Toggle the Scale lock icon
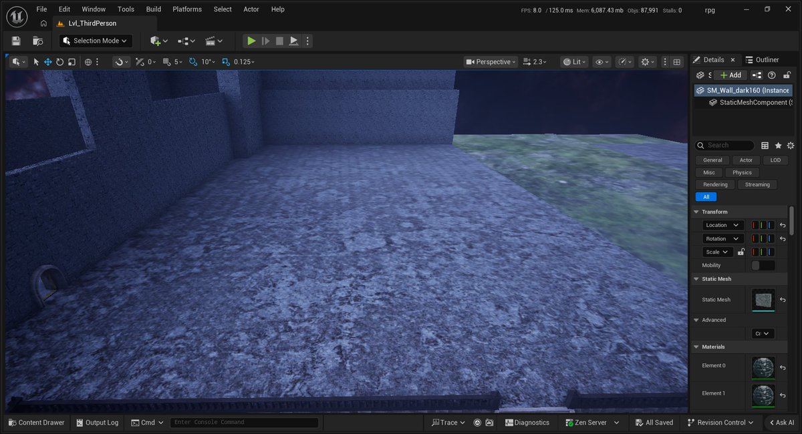Screen dimensions: 802x434 point(740,252)
